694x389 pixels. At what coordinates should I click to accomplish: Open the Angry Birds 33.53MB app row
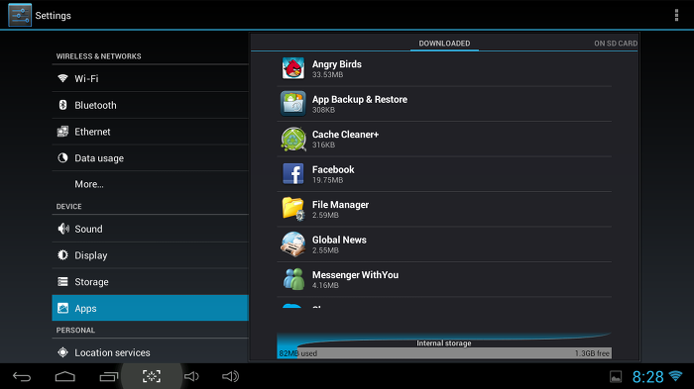click(x=444, y=68)
